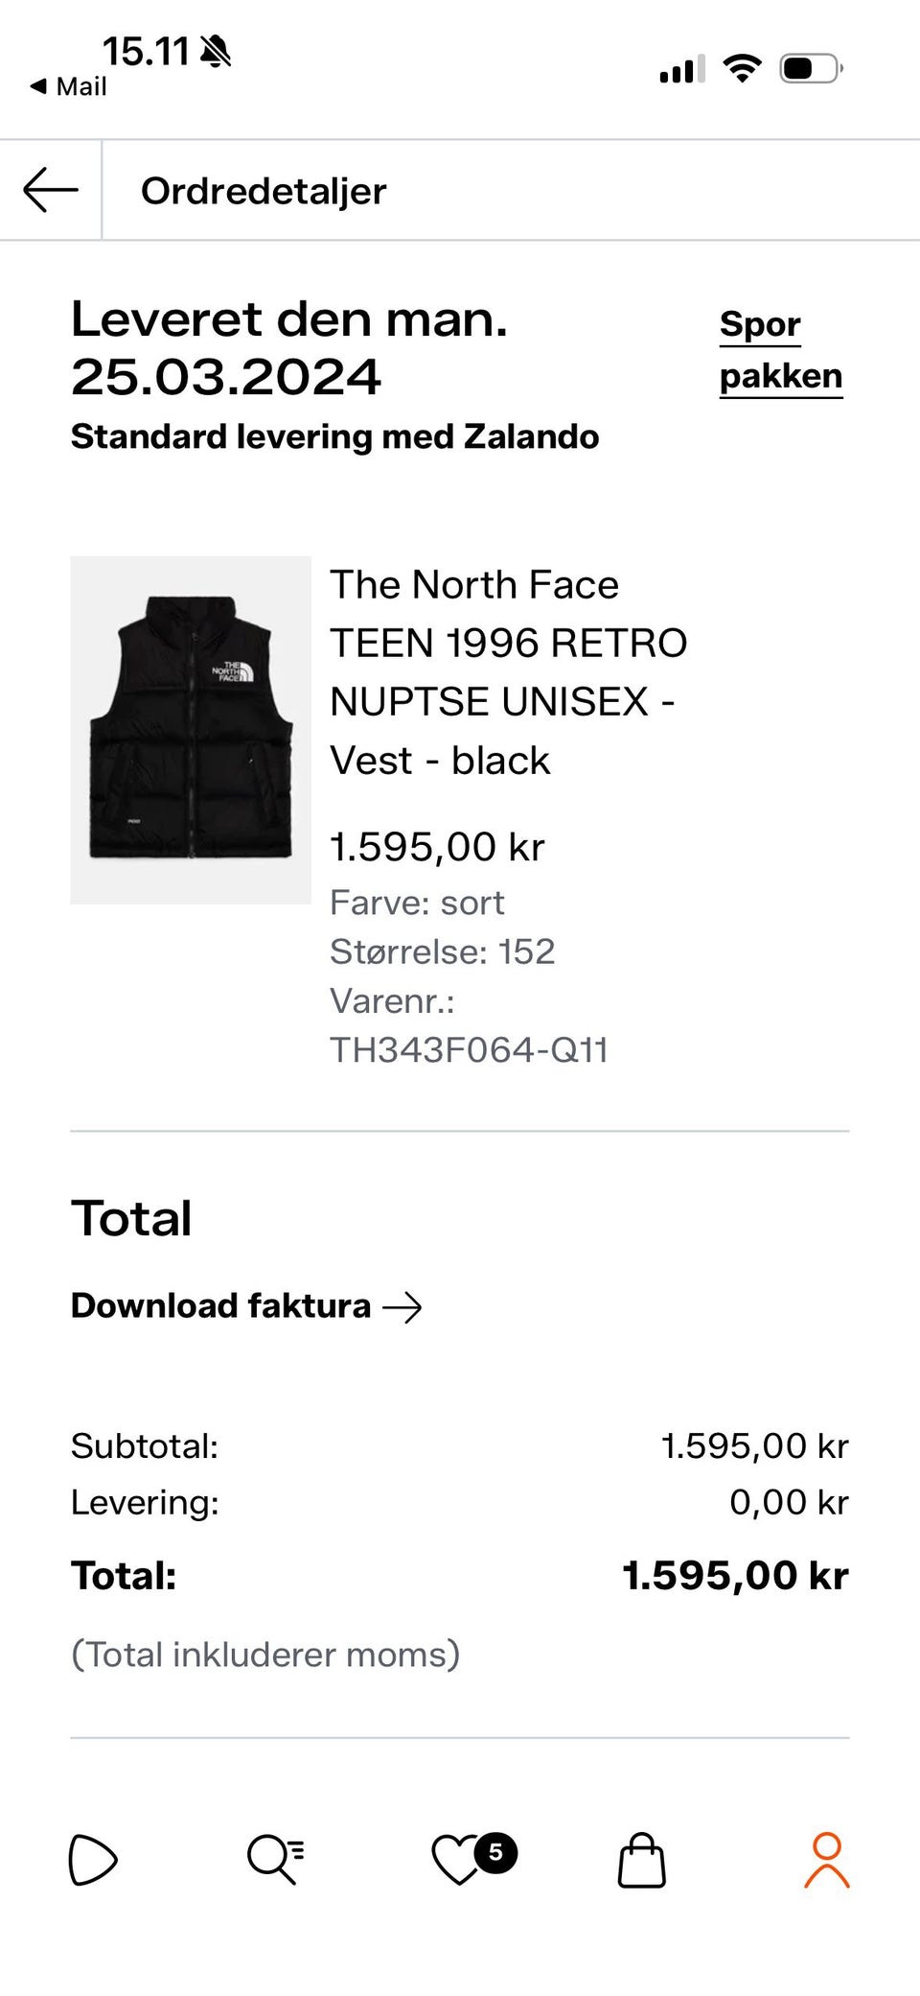
Task: Tap the battery status icon
Action: [x=811, y=69]
